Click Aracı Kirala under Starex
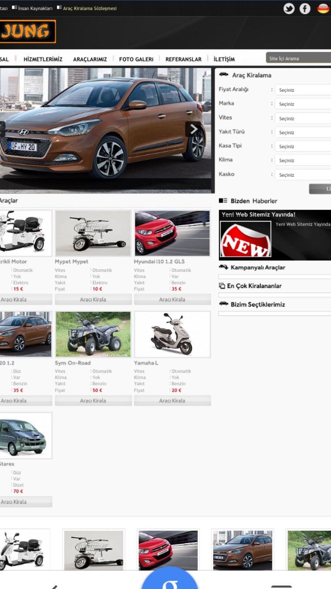 pyautogui.click(x=26, y=502)
